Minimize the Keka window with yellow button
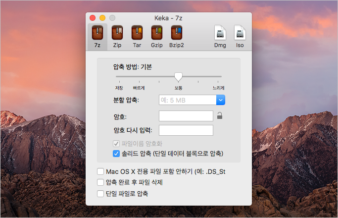This screenshot has width=338, height=218. point(102,18)
